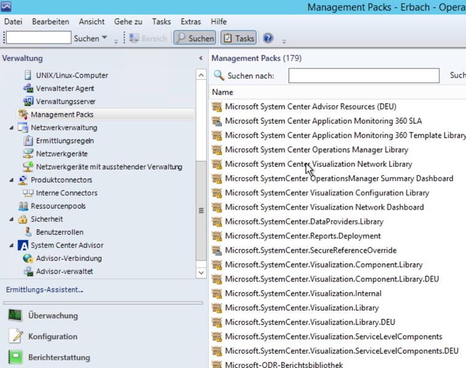Open Netzwerkgeräte mit ausstehender Verwaltung
This screenshot has height=368, width=466.
tap(109, 167)
